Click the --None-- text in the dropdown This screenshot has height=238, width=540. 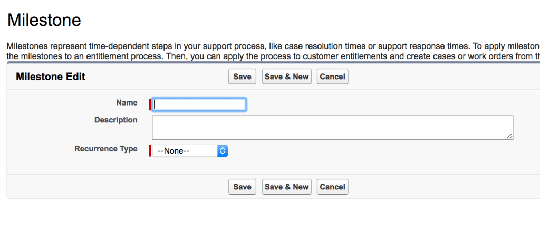point(173,151)
